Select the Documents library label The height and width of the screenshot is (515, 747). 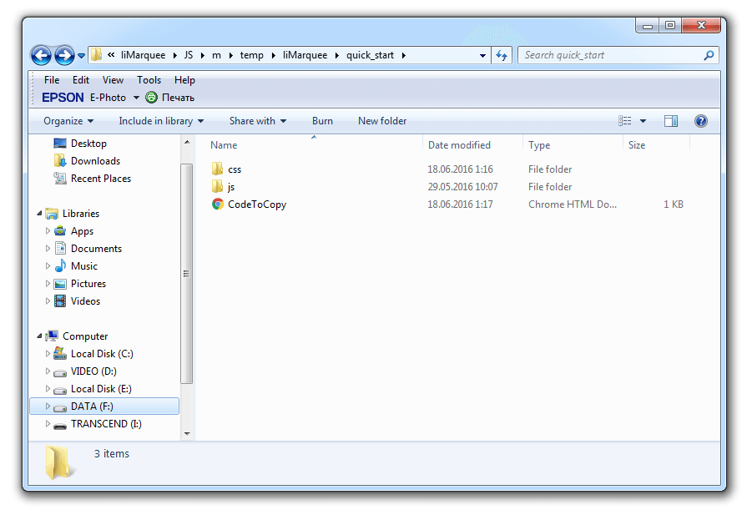pyautogui.click(x=96, y=249)
